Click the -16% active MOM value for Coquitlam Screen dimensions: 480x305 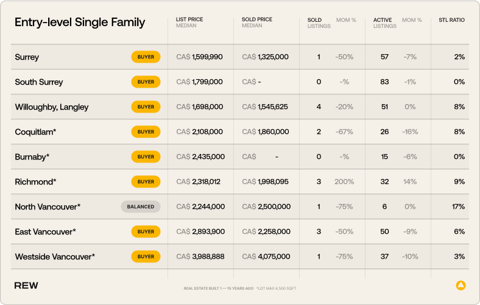pyautogui.click(x=410, y=132)
